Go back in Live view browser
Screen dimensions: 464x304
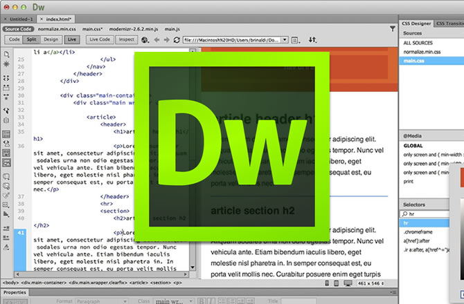(x=157, y=40)
